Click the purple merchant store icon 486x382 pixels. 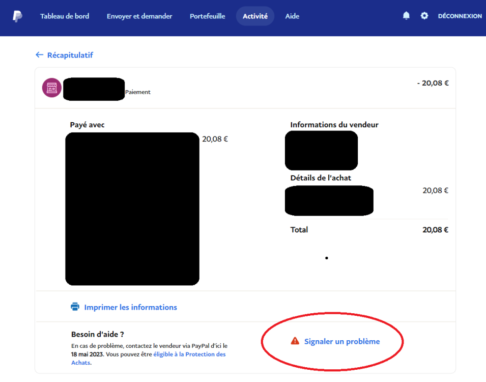(52, 88)
